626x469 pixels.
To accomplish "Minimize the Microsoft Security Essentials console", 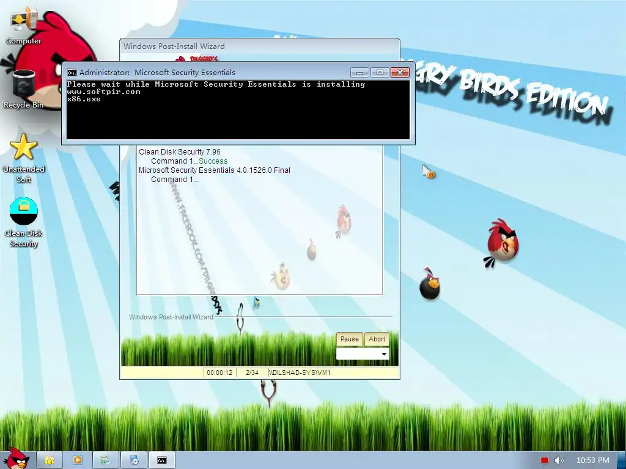I will 359,72.
